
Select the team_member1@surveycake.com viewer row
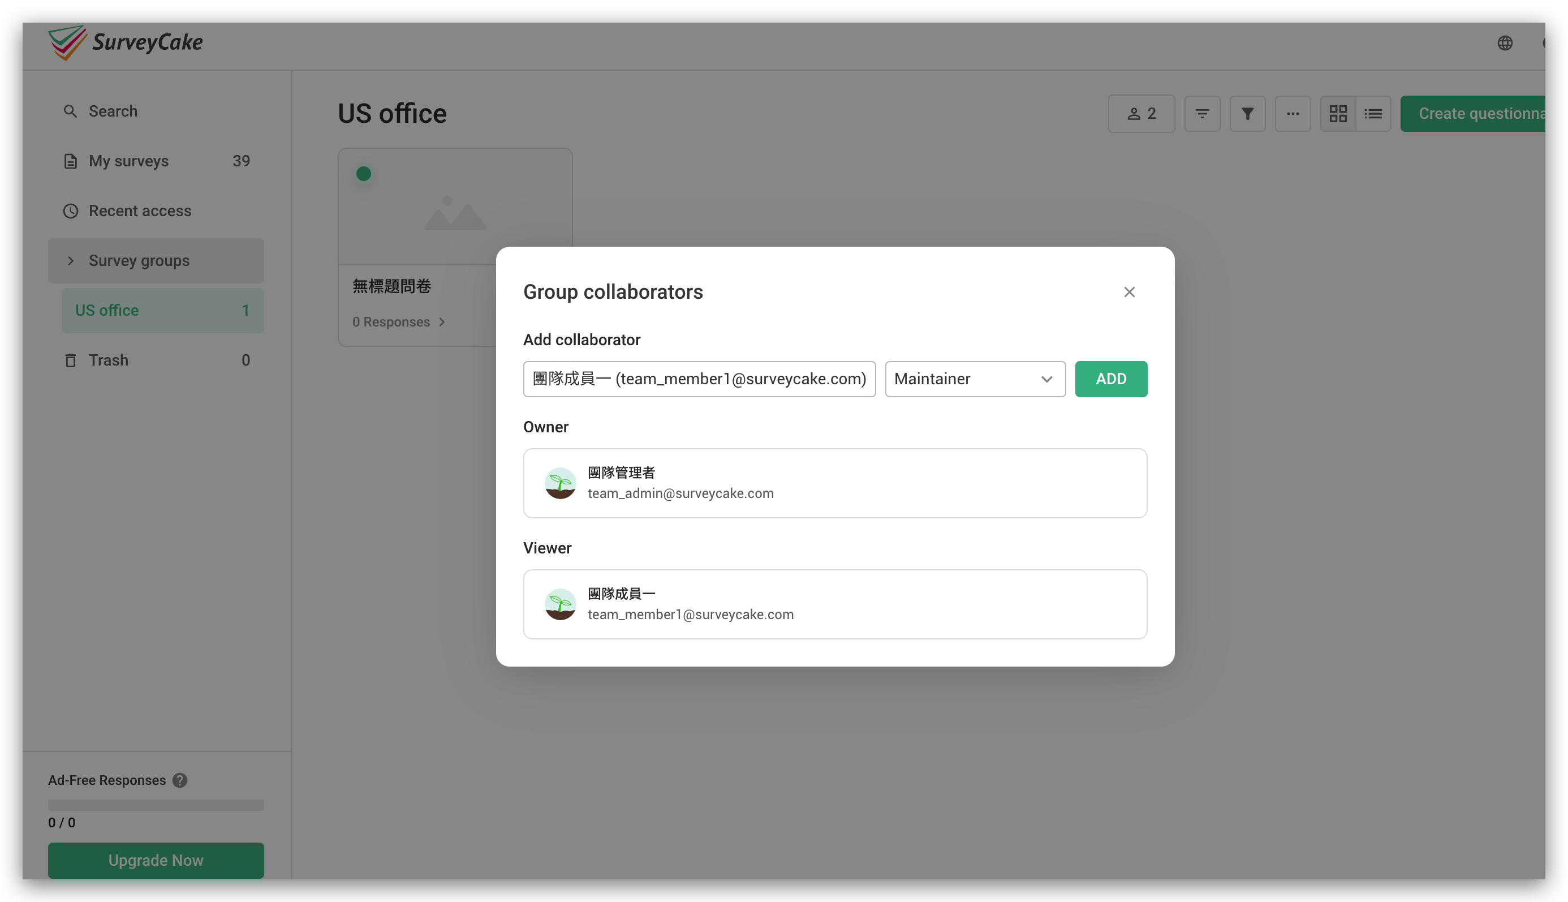(835, 604)
